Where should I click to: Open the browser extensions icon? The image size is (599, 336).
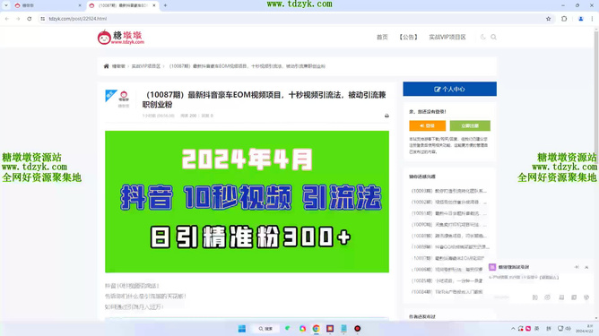pyautogui.click(x=564, y=18)
